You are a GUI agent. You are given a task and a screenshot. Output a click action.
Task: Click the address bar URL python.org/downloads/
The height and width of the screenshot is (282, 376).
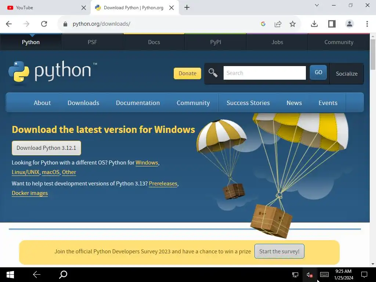[x=101, y=24]
